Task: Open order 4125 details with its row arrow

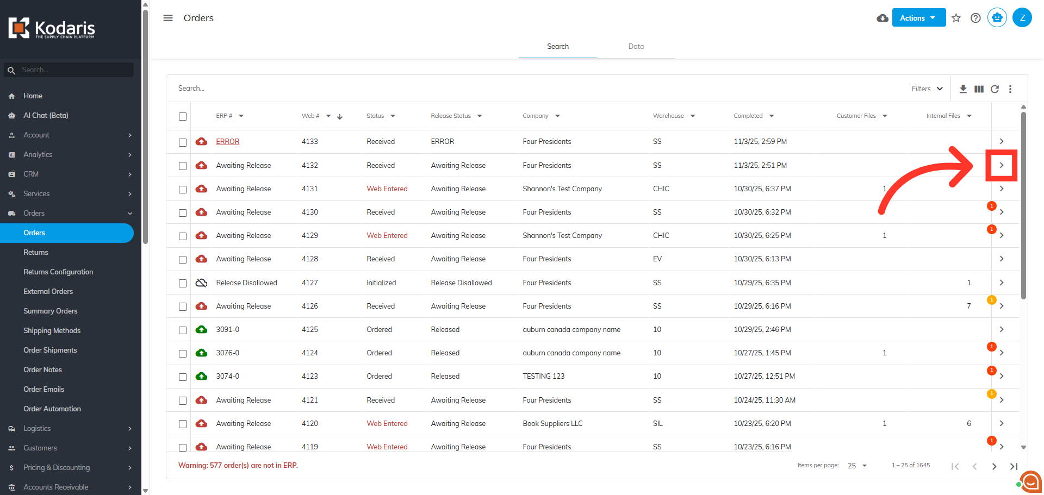Action: click(1002, 329)
